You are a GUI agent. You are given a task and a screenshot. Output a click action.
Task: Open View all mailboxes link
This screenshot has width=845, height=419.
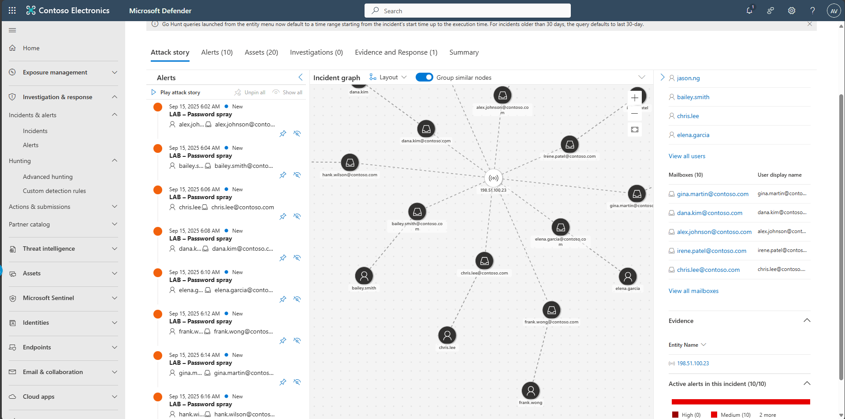(693, 291)
